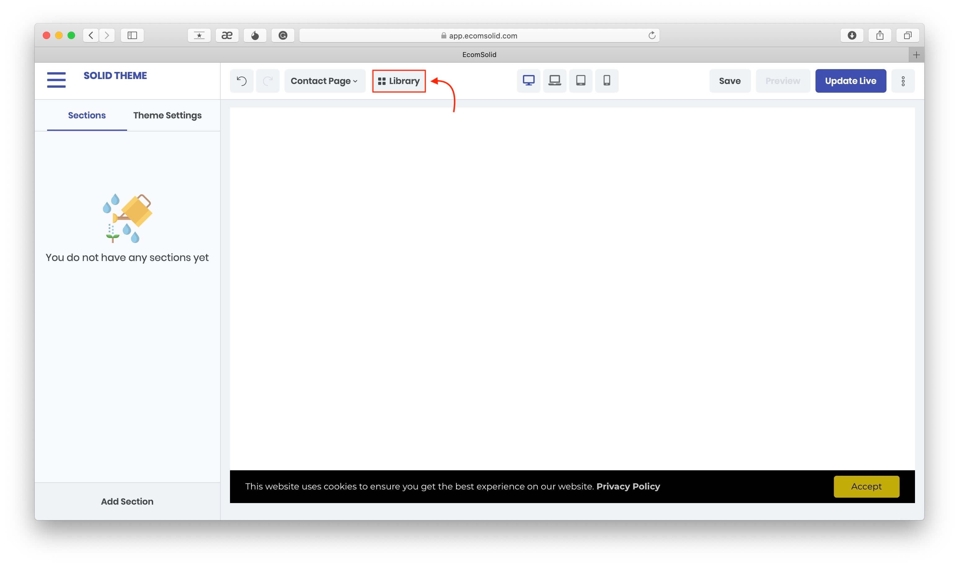Open a new tab with plus button
Viewport: 959px width, 566px height.
(x=916, y=55)
